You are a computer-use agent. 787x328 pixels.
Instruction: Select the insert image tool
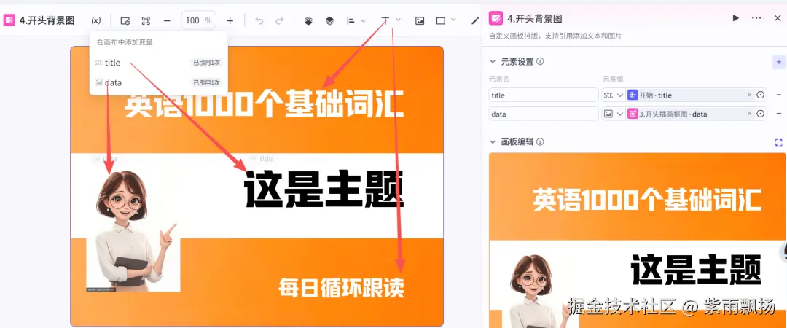click(x=420, y=20)
